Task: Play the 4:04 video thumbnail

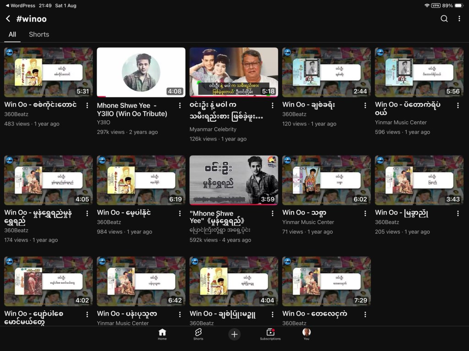Action: 234,281
